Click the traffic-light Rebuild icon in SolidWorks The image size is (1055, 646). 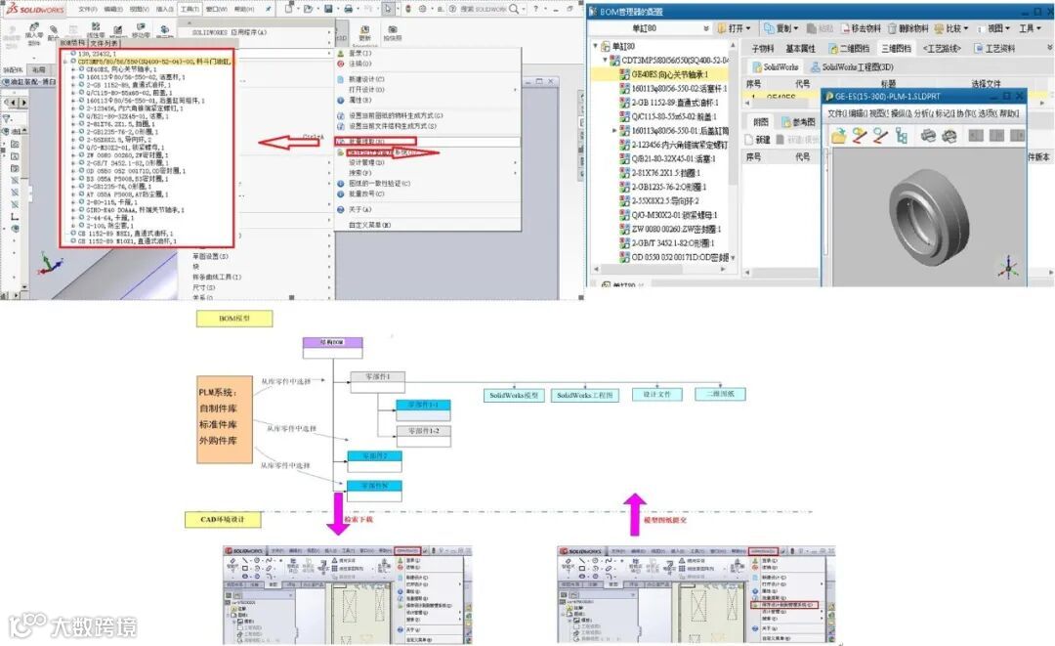[407, 9]
